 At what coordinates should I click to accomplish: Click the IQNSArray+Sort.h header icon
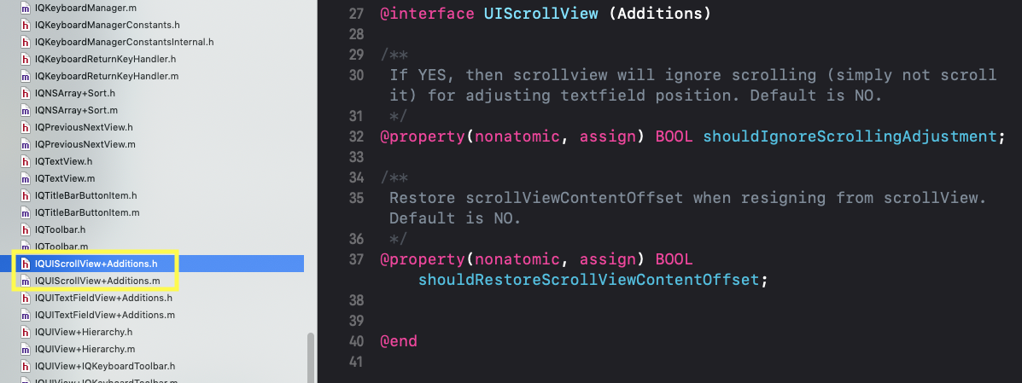(x=26, y=93)
